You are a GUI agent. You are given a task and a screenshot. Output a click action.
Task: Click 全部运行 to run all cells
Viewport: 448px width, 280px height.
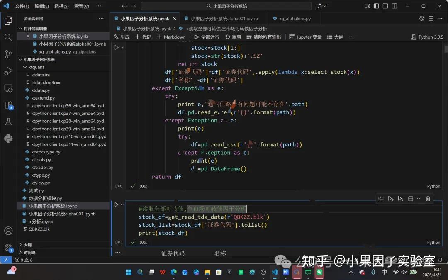click(207, 37)
